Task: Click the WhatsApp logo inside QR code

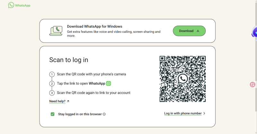Action: pos(183,79)
